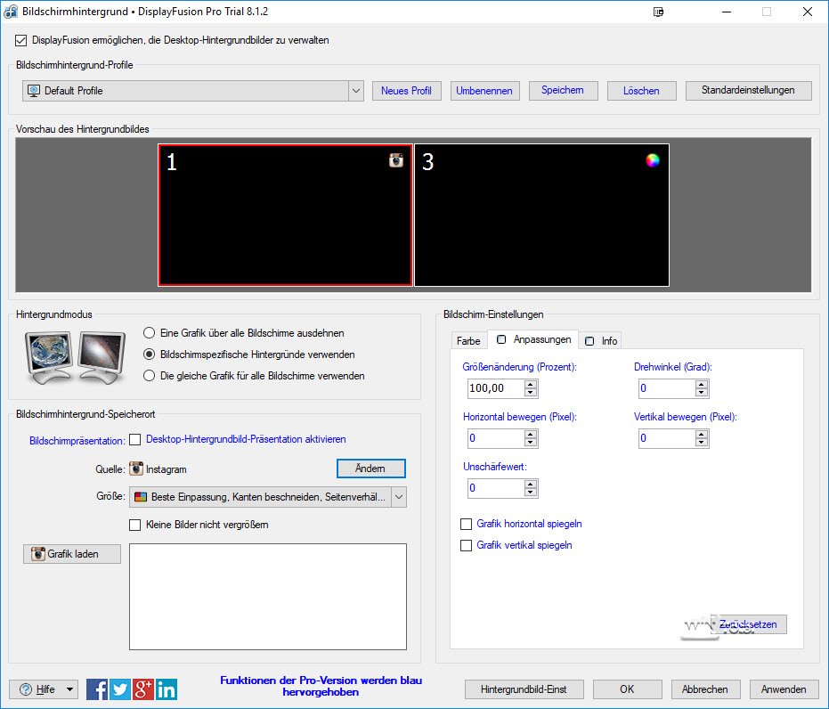The width and height of the screenshot is (829, 709).
Task: Click Speichern profile button
Action: [563, 91]
